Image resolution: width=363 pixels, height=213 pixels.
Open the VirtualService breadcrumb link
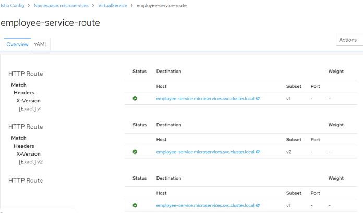(x=113, y=6)
